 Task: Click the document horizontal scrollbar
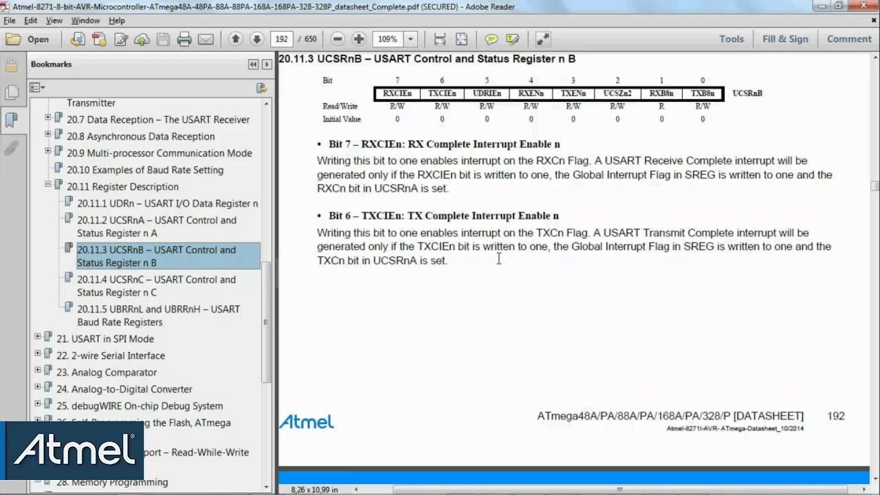[619, 489]
